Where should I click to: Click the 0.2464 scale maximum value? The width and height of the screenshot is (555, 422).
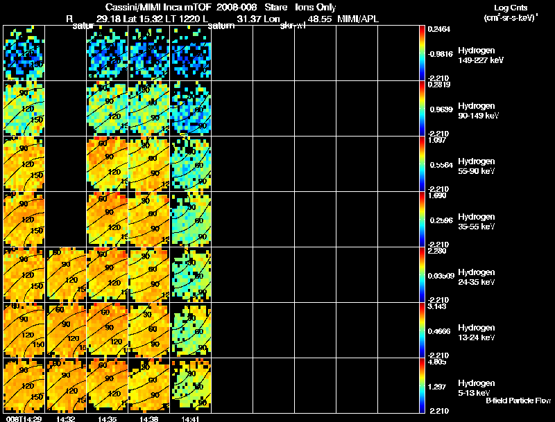pos(439,29)
